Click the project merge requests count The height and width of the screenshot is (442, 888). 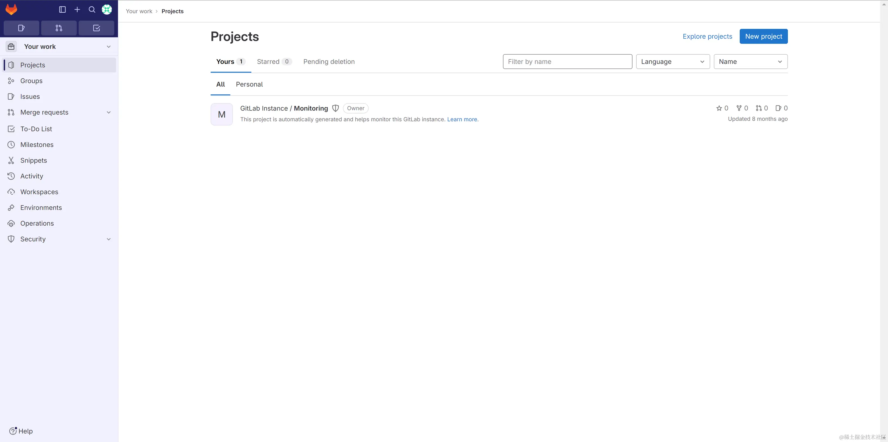tap(762, 108)
